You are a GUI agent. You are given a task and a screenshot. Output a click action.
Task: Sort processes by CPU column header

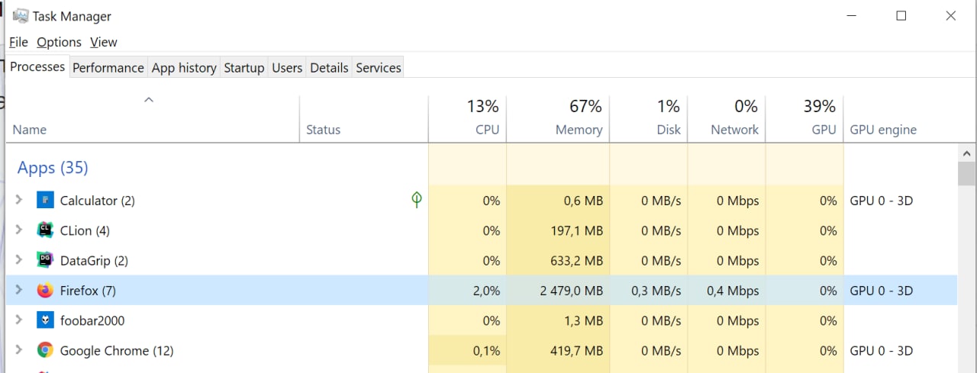coord(468,117)
